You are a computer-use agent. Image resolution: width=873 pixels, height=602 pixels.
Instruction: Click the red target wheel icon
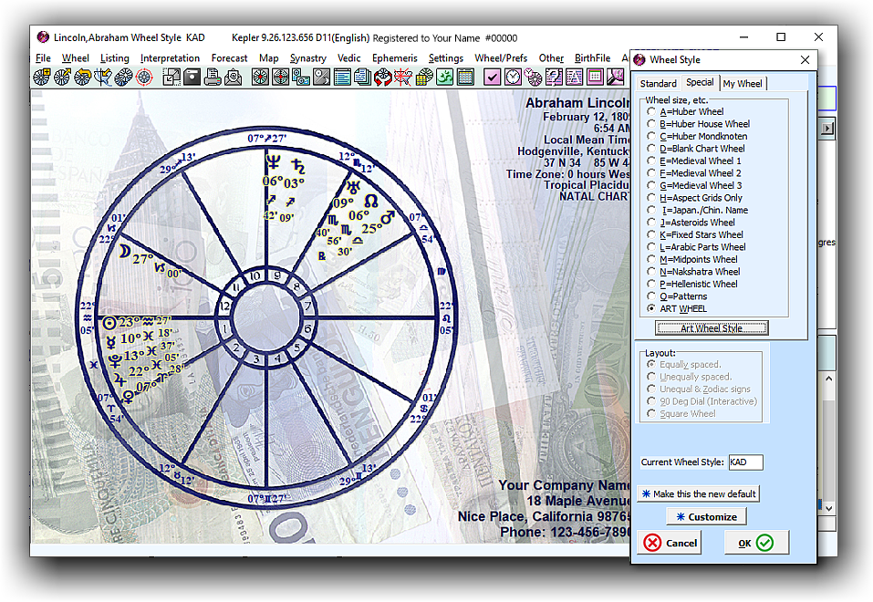click(143, 78)
